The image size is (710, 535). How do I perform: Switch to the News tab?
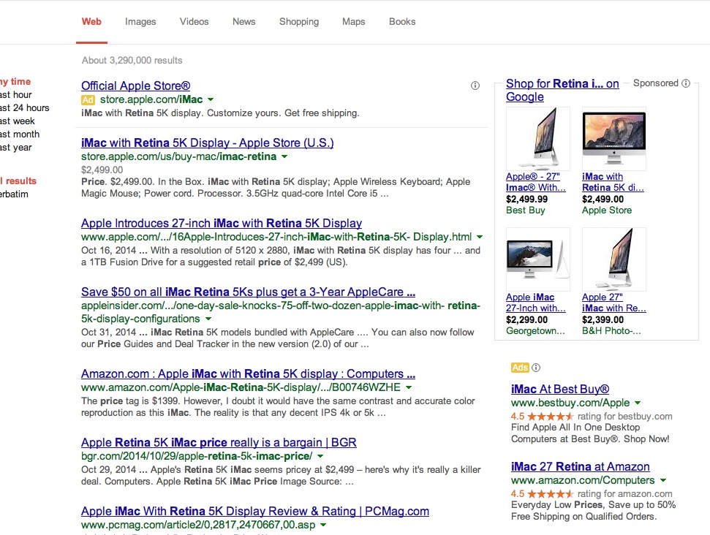click(x=244, y=22)
